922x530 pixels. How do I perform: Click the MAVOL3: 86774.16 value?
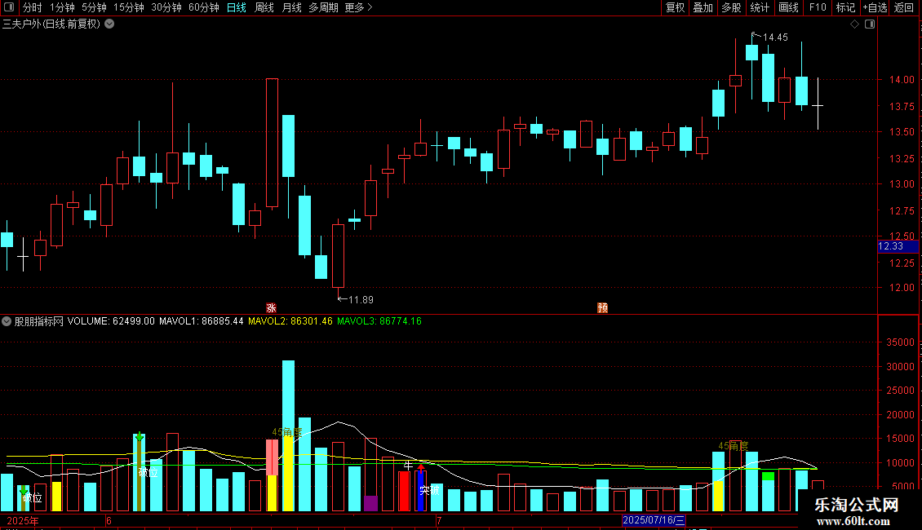(x=379, y=321)
